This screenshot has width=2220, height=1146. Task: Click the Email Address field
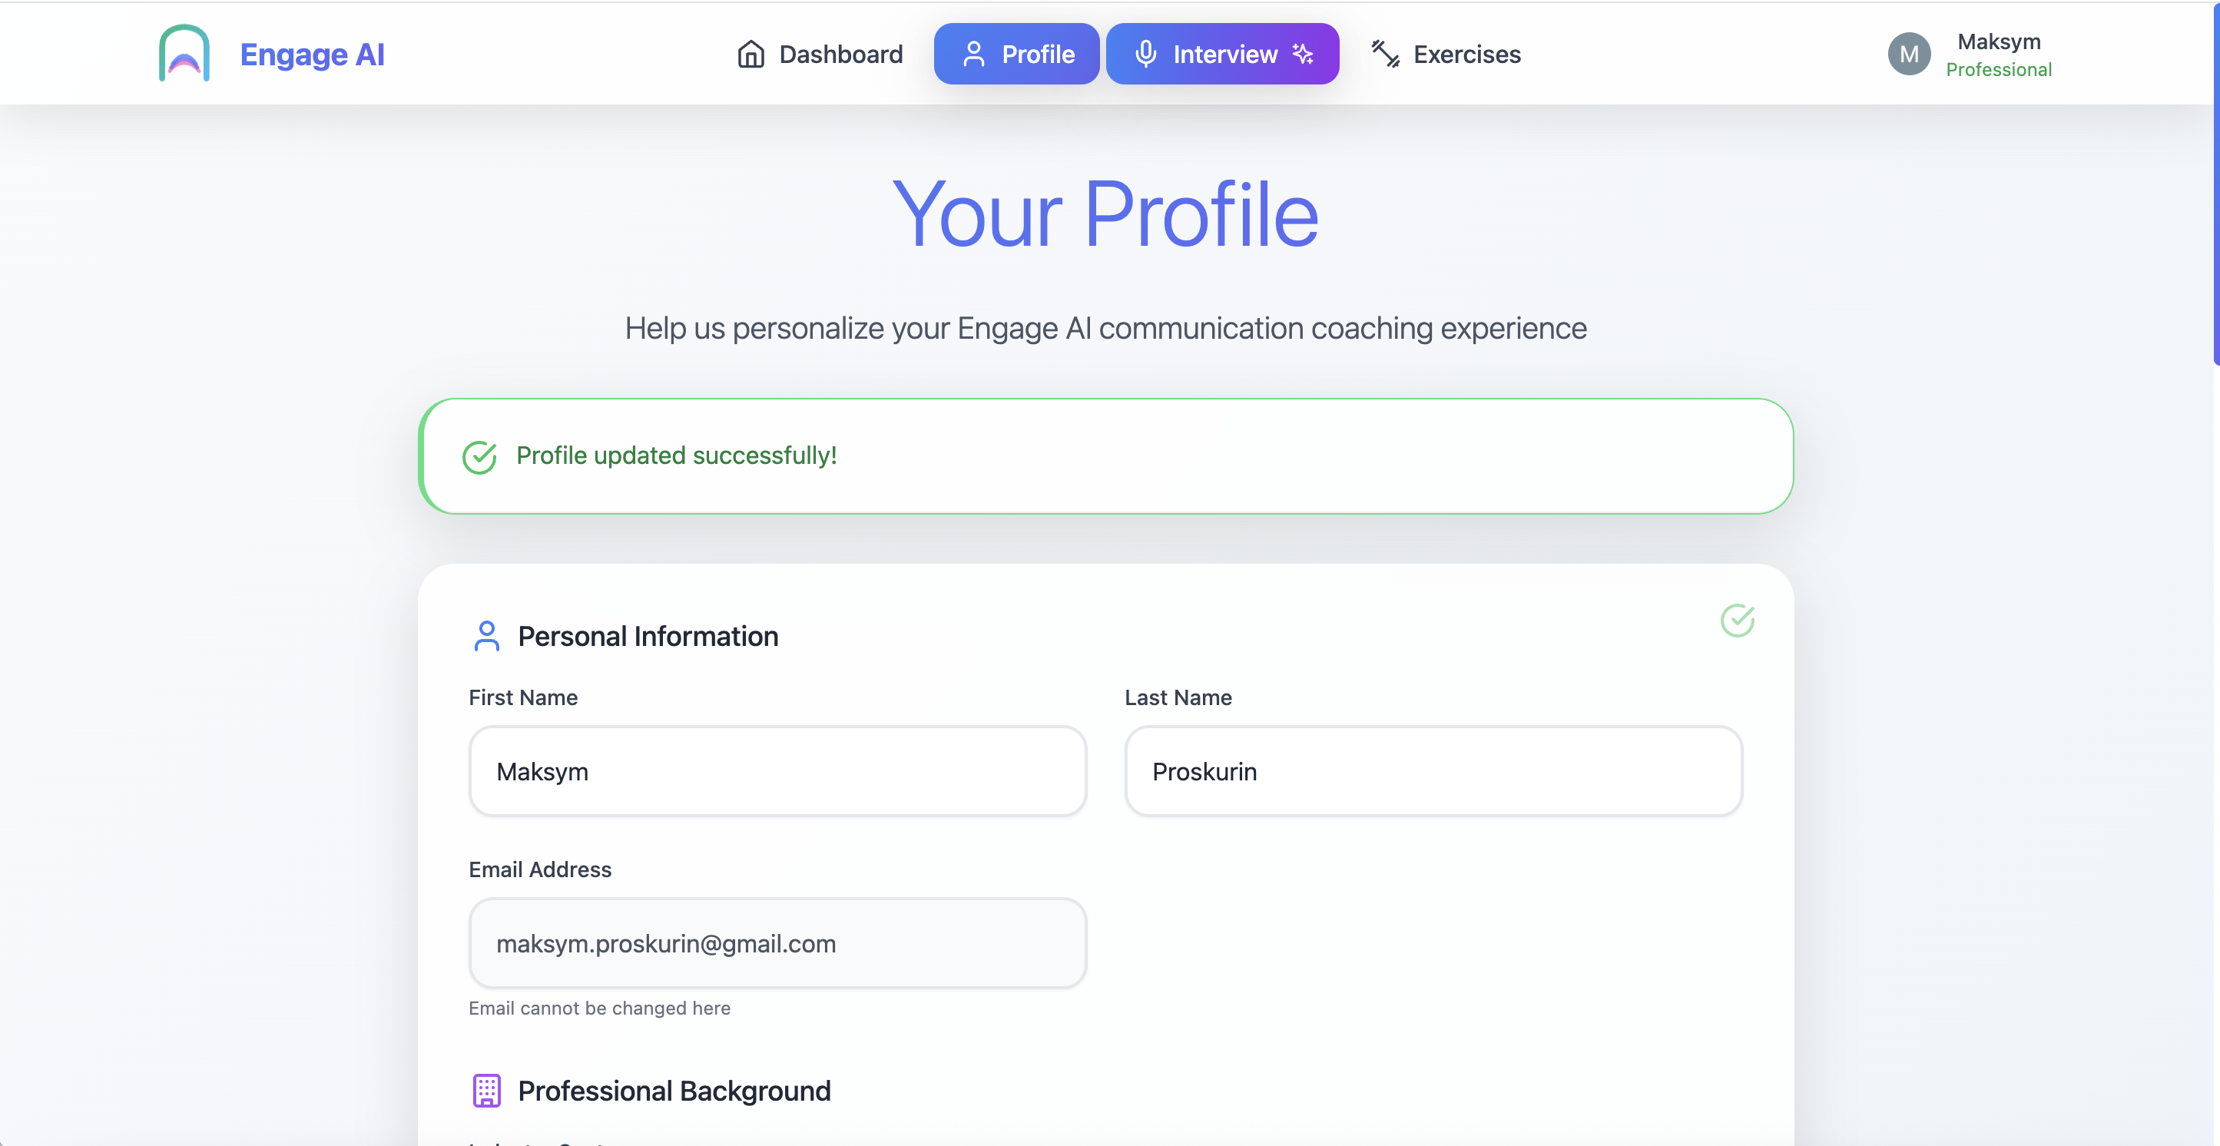point(777,943)
